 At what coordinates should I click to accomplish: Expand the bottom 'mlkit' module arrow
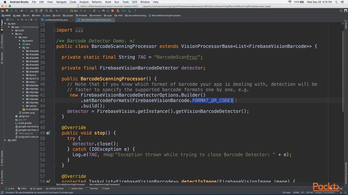[5, 140]
